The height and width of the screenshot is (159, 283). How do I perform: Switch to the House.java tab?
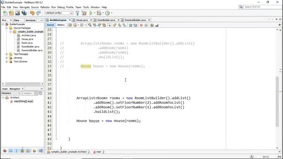pos(82,20)
